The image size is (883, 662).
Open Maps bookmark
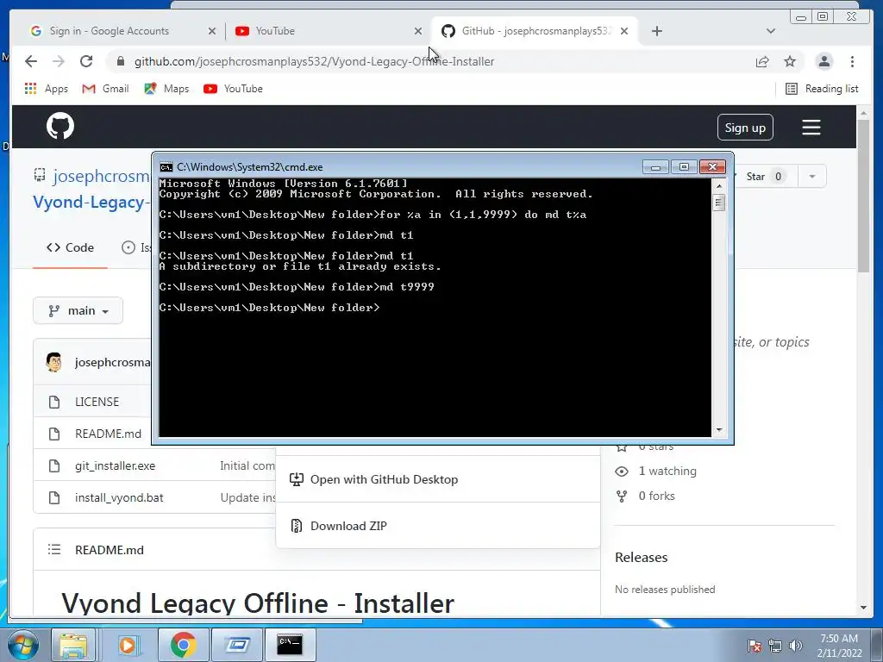[166, 89]
